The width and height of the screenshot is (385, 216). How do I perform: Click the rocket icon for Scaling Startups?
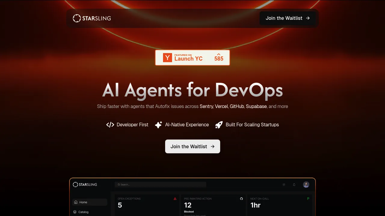coord(219,125)
